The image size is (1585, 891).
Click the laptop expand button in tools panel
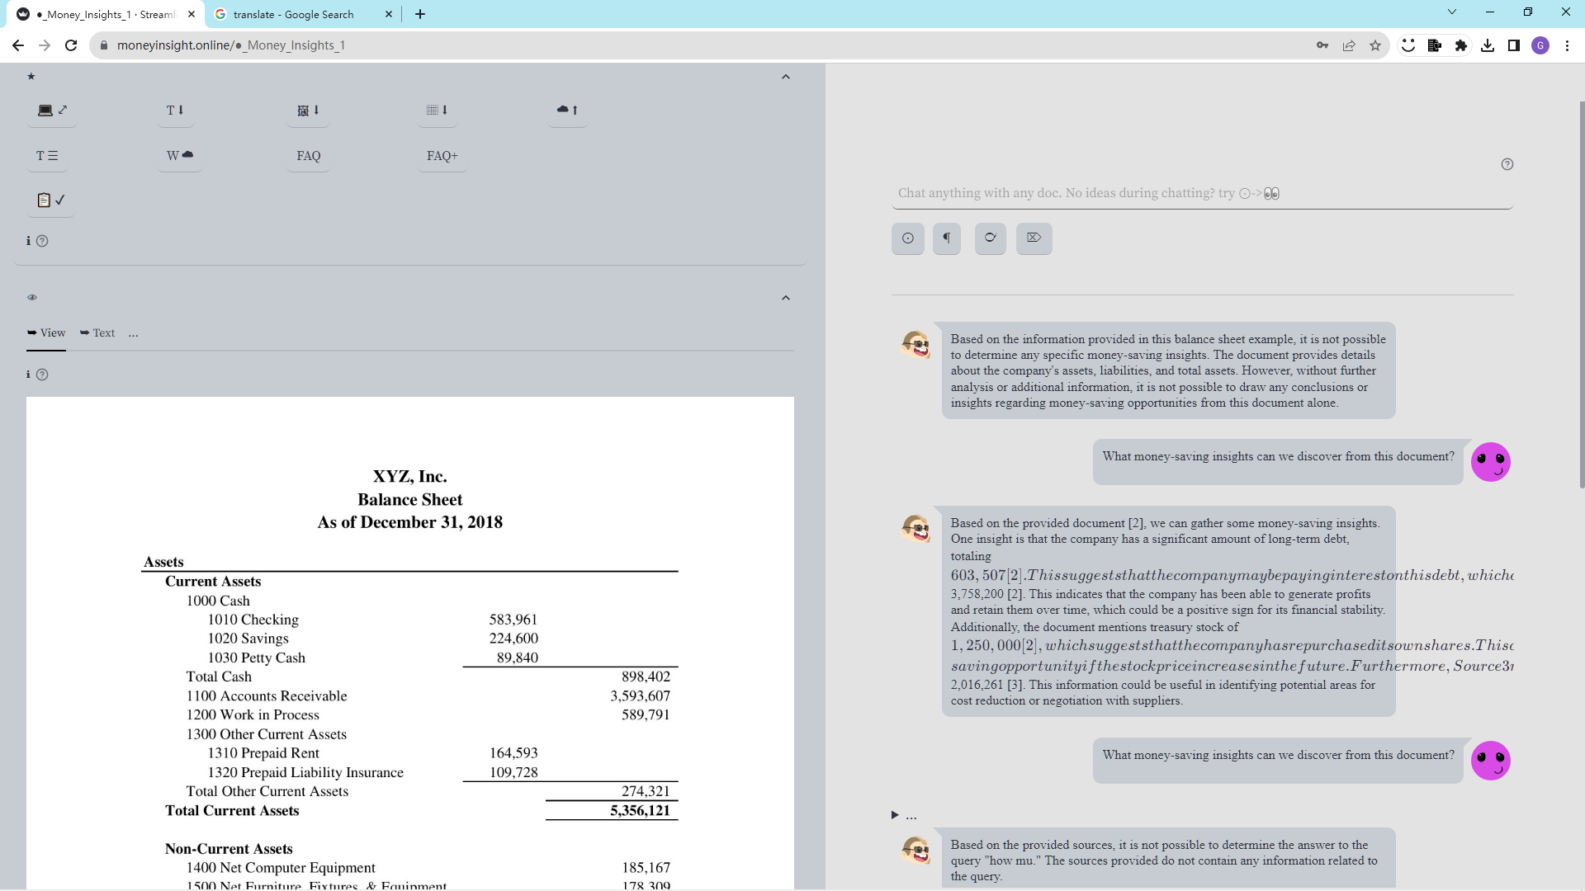pyautogui.click(x=52, y=110)
